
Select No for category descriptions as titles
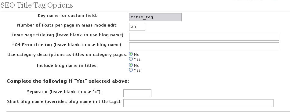click(131, 54)
